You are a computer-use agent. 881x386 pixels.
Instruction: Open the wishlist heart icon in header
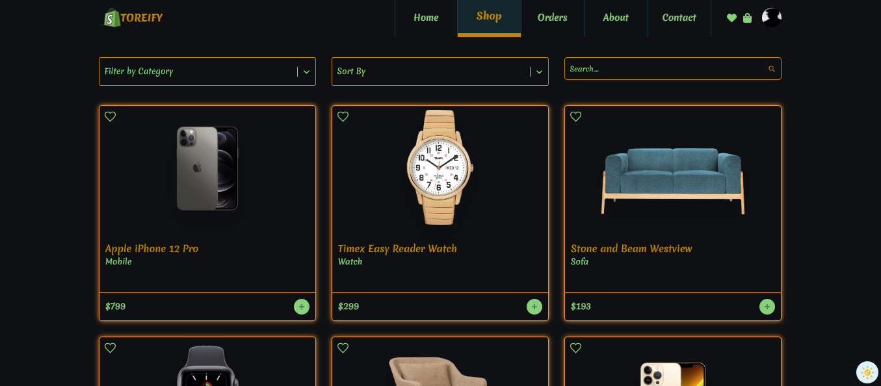[x=731, y=18]
